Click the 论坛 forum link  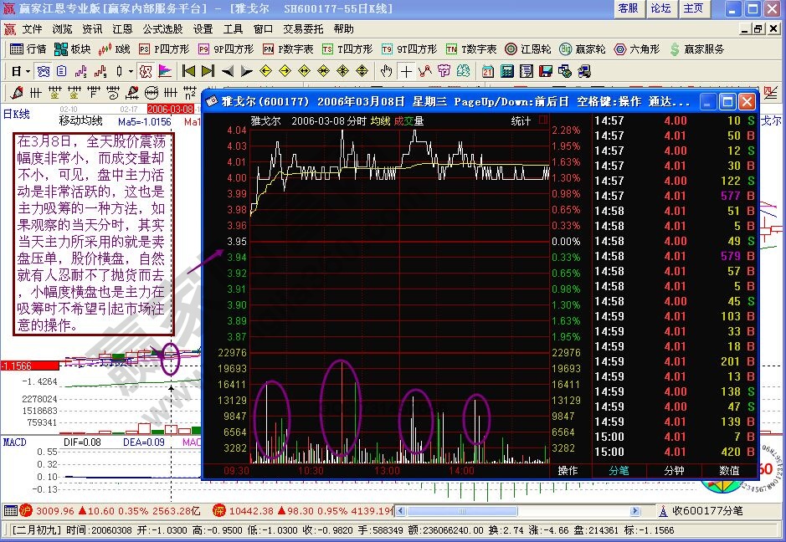(x=660, y=8)
